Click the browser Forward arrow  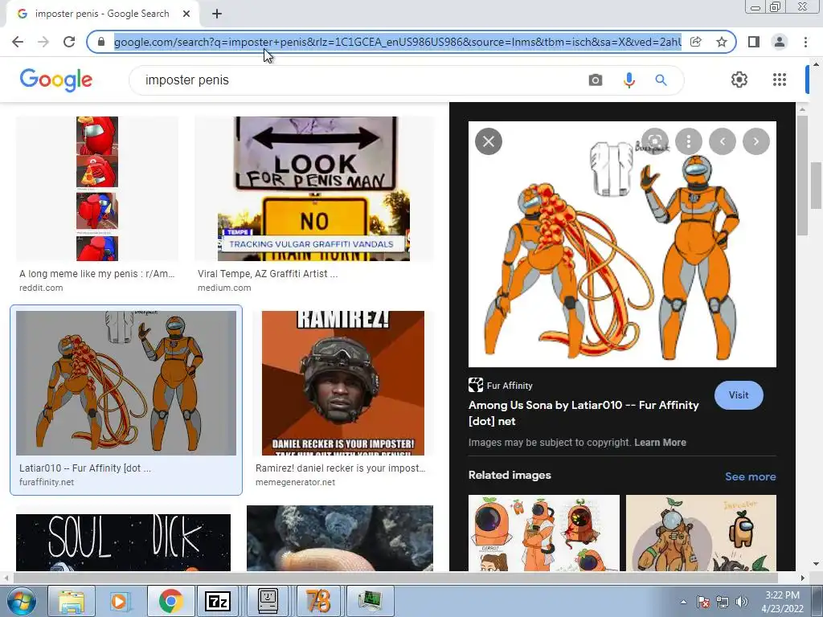(x=43, y=42)
